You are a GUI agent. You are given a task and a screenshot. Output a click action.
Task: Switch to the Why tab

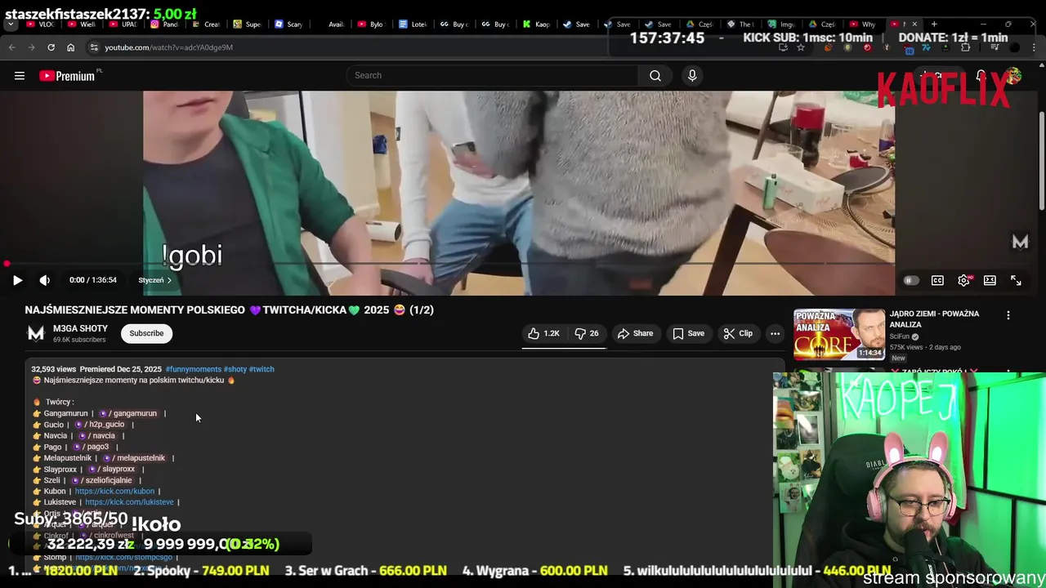863,24
